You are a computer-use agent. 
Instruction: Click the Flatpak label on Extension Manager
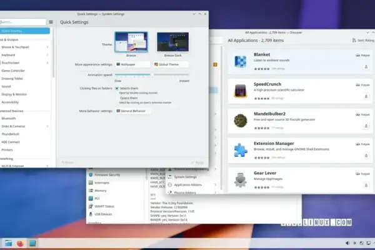(x=362, y=144)
